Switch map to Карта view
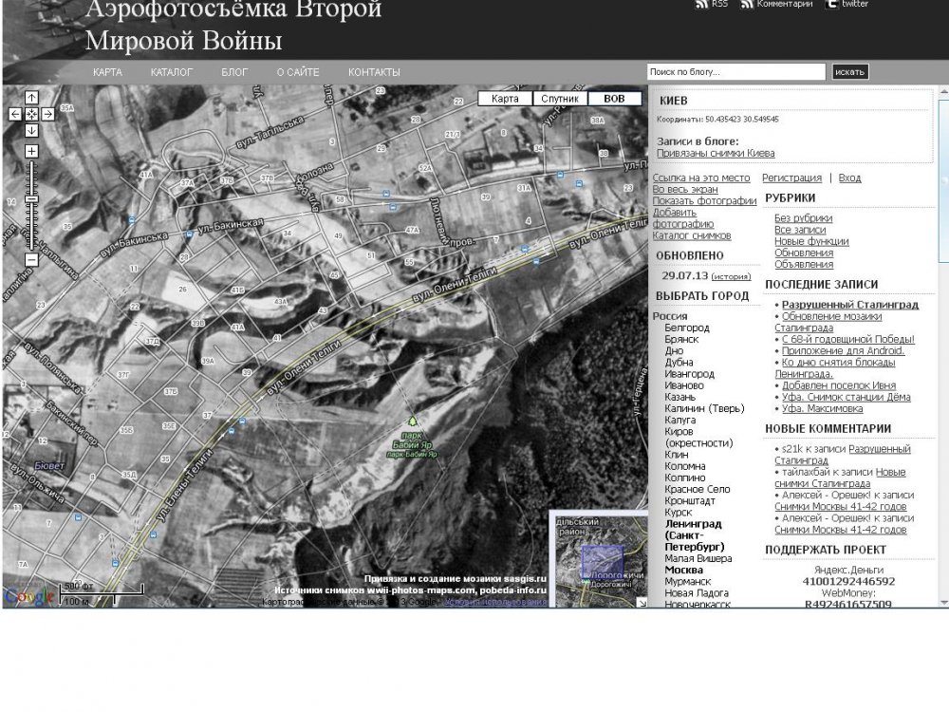Screen dimensions: 949x712 (x=505, y=99)
